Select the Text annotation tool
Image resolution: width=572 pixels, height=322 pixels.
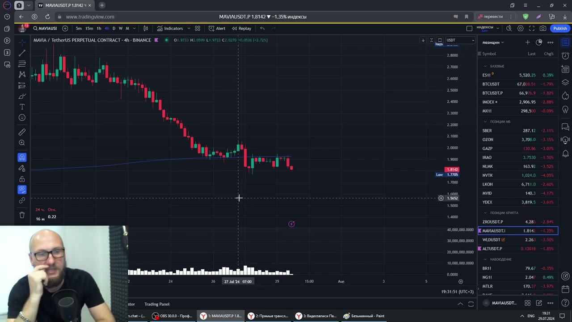tap(22, 107)
